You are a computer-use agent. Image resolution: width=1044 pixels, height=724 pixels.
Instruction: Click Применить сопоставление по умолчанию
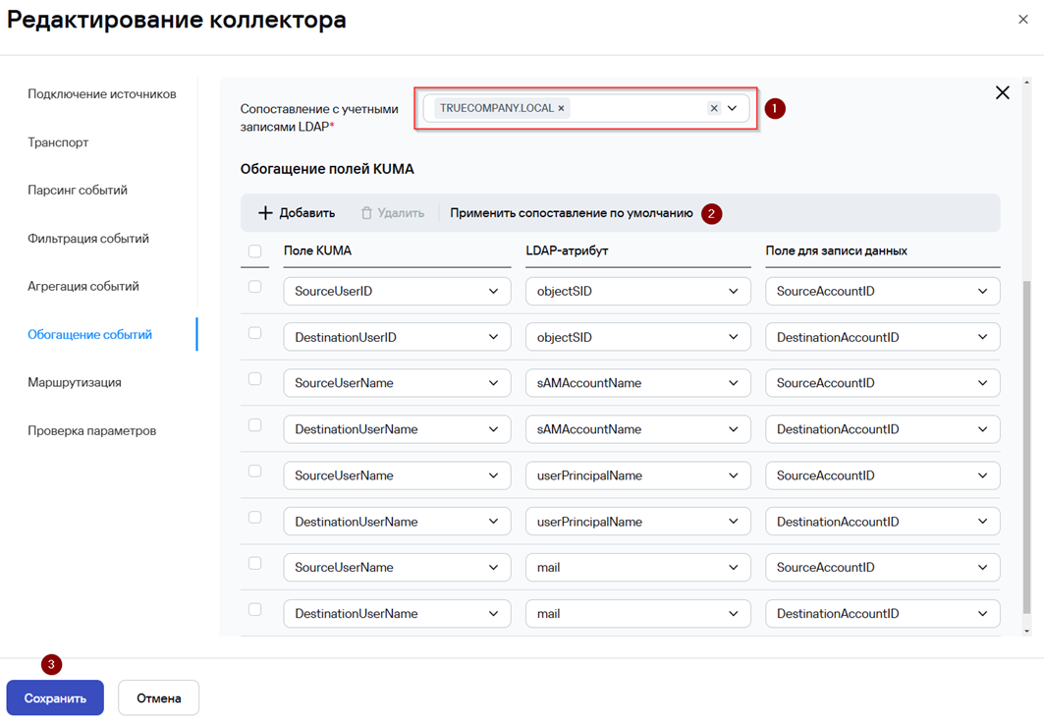click(x=572, y=213)
